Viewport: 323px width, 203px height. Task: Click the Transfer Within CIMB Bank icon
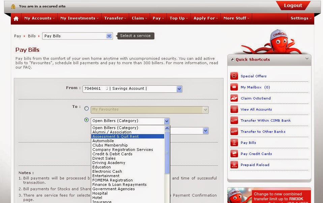[234, 120]
